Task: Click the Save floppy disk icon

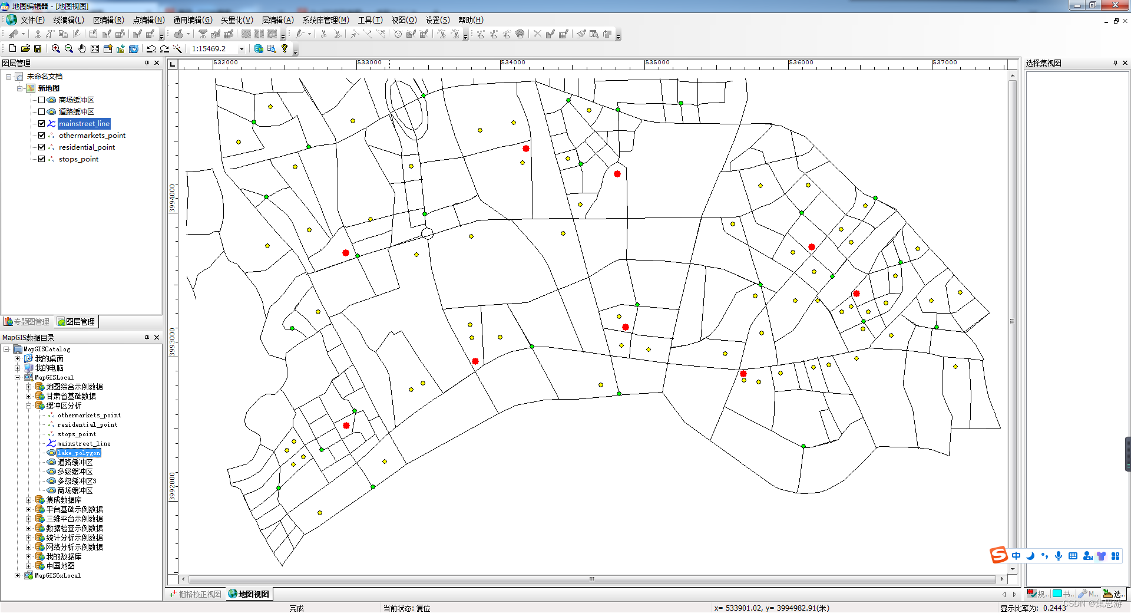Action: point(38,48)
